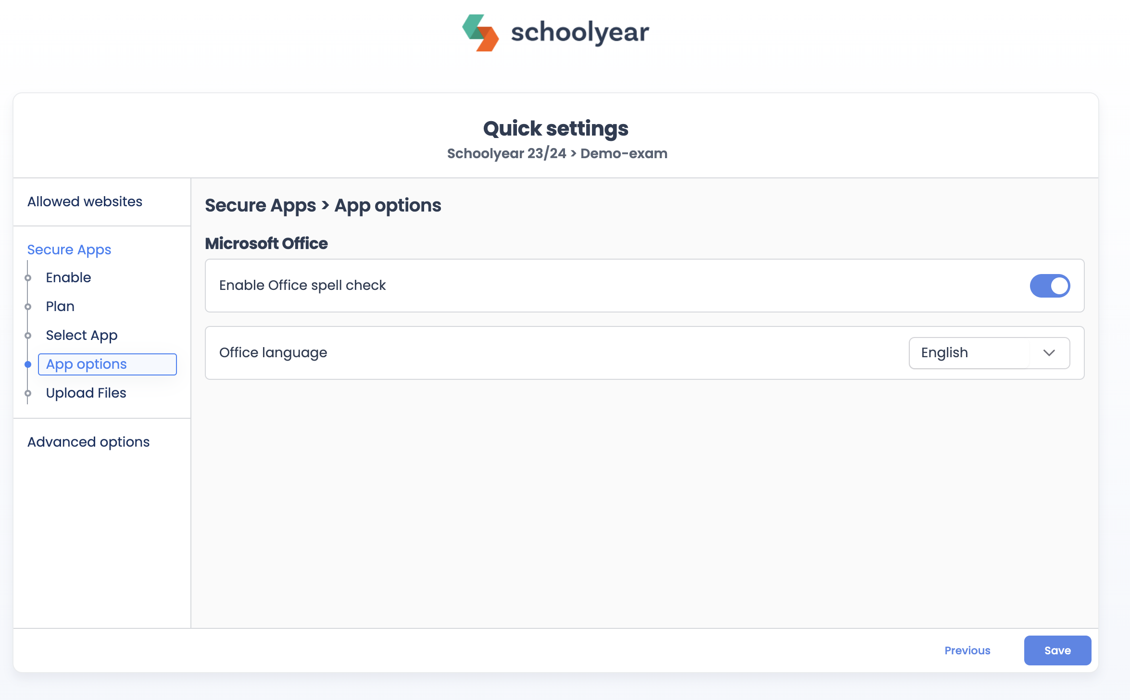Click the Schoolyear logo icon
Screen dimensions: 1130x700
[x=480, y=33]
